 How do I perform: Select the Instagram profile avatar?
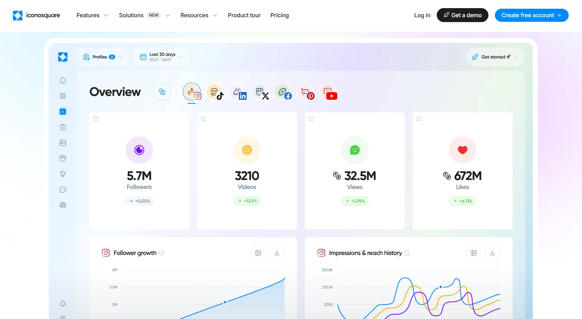pyautogui.click(x=192, y=92)
